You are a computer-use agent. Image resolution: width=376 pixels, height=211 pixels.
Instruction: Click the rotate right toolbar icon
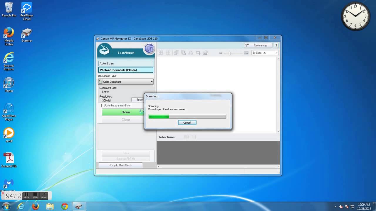coord(183,53)
